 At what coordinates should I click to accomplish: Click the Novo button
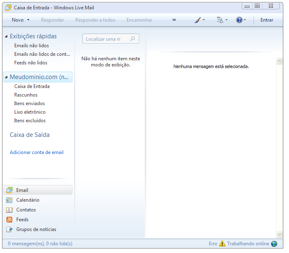click(x=18, y=20)
